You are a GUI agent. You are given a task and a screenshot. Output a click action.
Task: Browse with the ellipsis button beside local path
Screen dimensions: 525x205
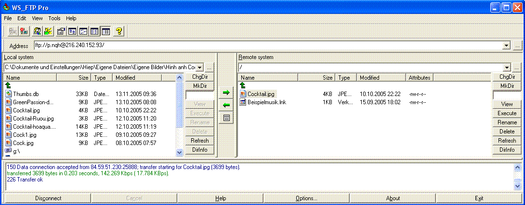210,67
